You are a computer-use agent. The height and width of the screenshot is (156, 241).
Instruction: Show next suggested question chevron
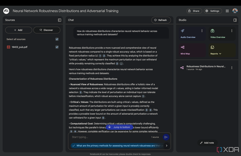point(167,146)
